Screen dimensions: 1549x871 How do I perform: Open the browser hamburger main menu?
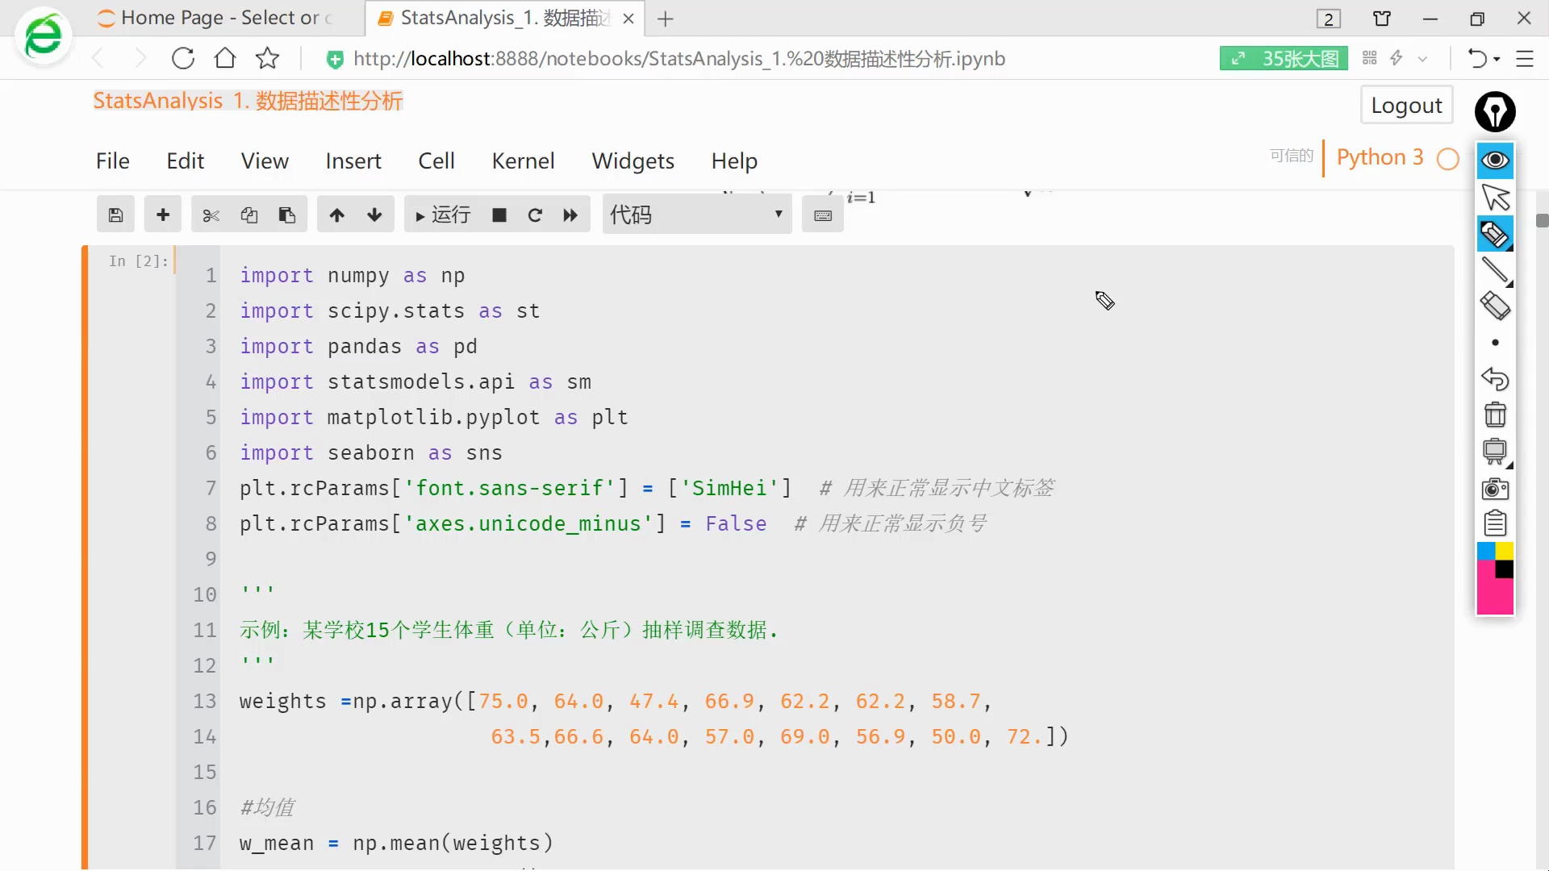coord(1525,59)
